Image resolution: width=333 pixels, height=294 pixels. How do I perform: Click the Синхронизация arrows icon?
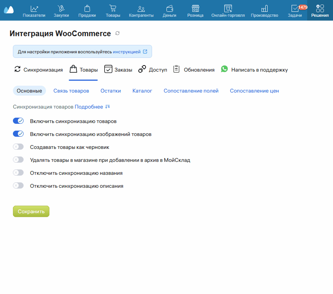[17, 69]
